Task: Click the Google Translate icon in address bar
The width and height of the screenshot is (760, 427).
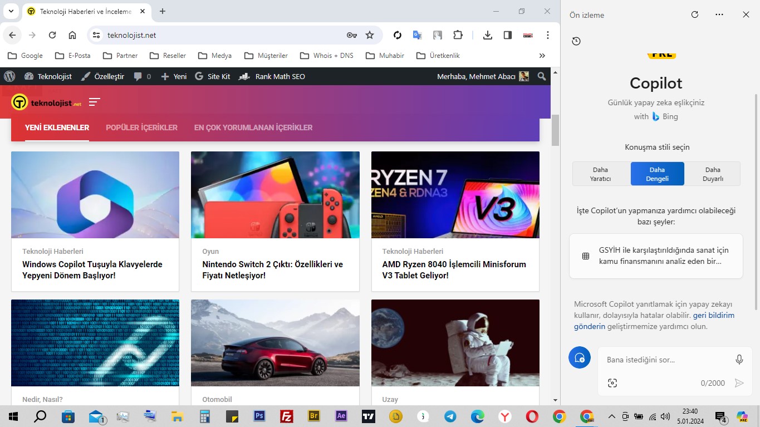Action: (x=417, y=35)
